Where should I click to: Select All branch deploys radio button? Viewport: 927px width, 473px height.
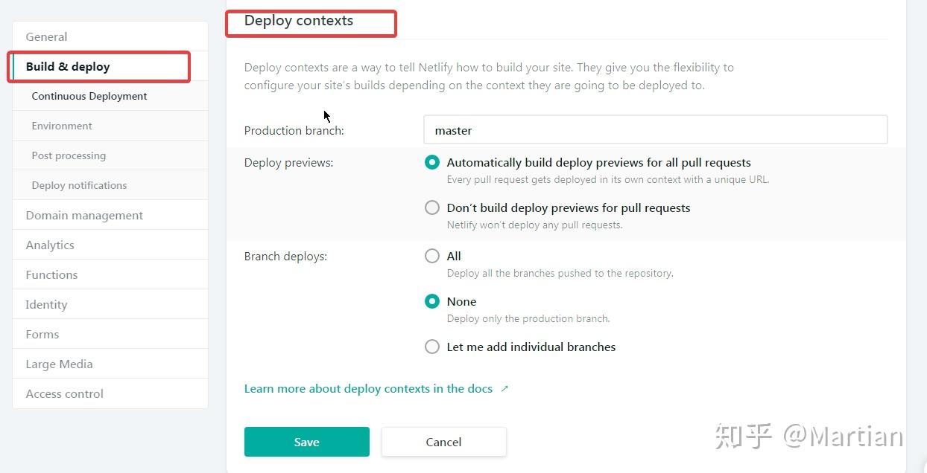[432, 256]
